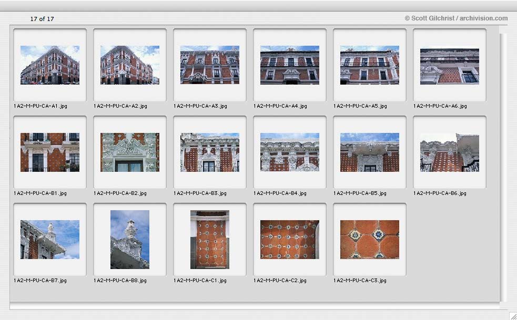The image size is (517, 320).
Task: Select thumbnail 1A2-M-PU-CA-B4.jpg
Action: pos(290,152)
